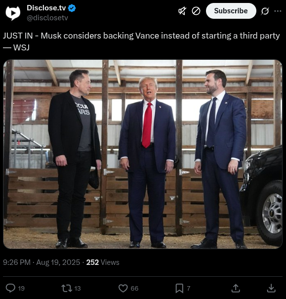Subscribe to Disclose.tv
The image size is (286, 299).
point(231,11)
